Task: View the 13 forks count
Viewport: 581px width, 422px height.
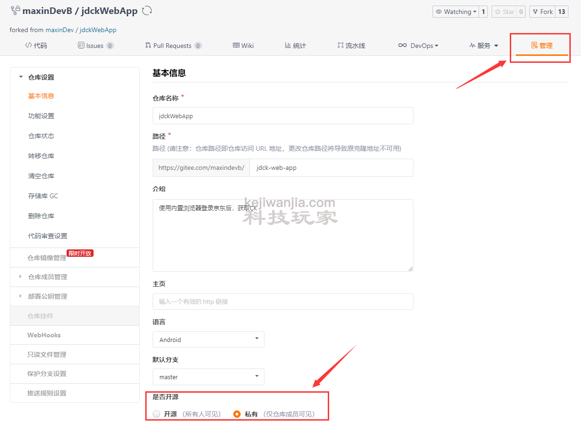Action: [x=562, y=12]
